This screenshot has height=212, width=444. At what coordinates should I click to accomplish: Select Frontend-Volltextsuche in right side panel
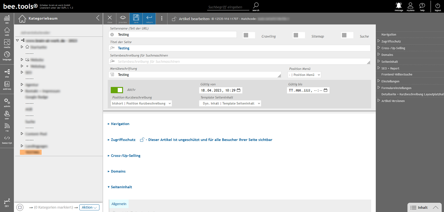tap(397, 74)
